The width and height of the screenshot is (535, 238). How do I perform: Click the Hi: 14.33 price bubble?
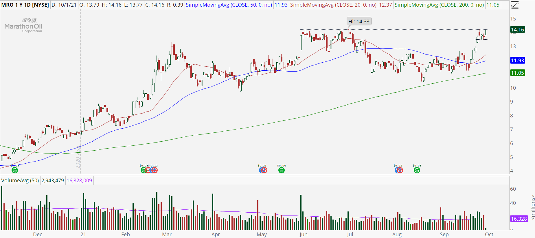(359, 21)
